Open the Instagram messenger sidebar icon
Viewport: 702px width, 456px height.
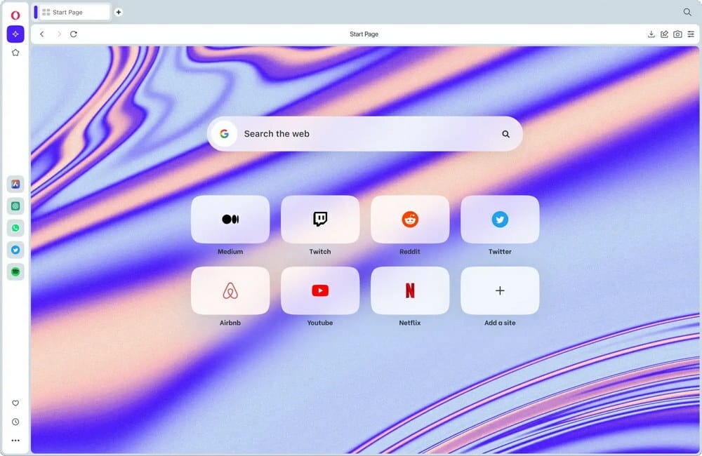[x=15, y=206]
